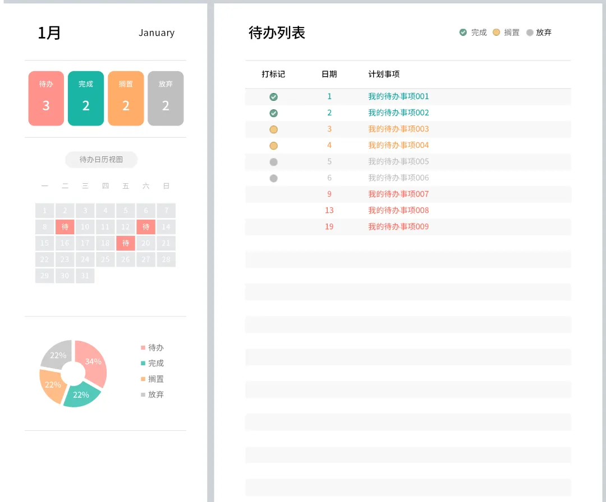The width and height of the screenshot is (606, 502).
Task: Click the gray 22% pie chart slice
Action: [58, 355]
